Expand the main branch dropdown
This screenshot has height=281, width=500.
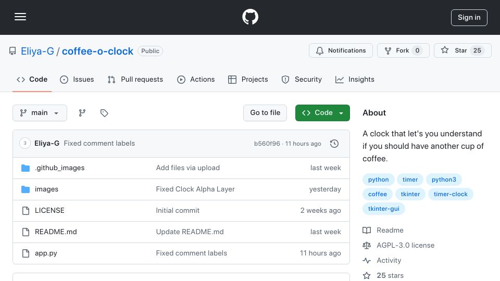(40, 113)
